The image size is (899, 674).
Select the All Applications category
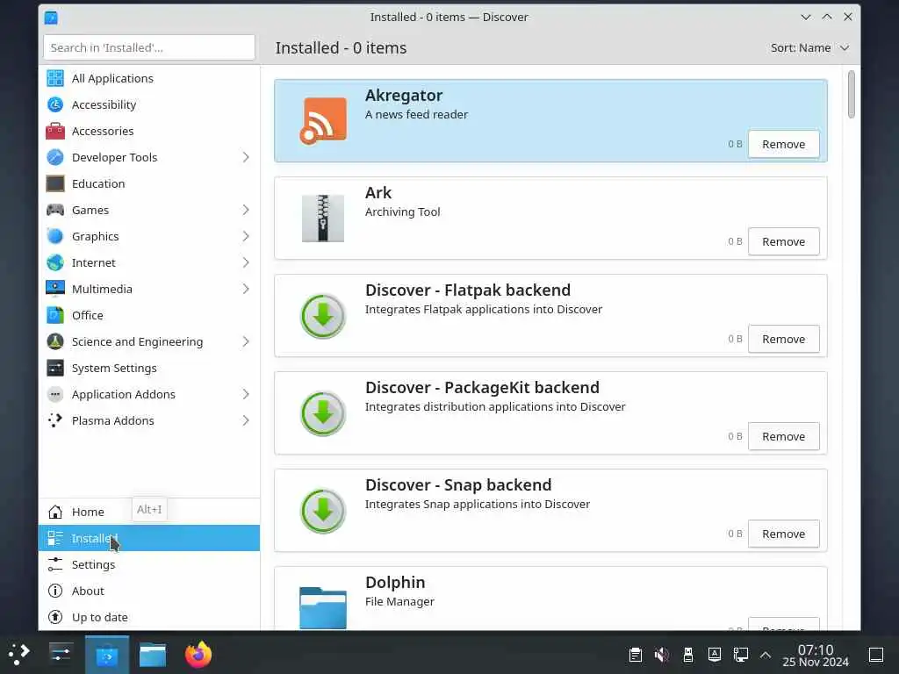coord(149,78)
